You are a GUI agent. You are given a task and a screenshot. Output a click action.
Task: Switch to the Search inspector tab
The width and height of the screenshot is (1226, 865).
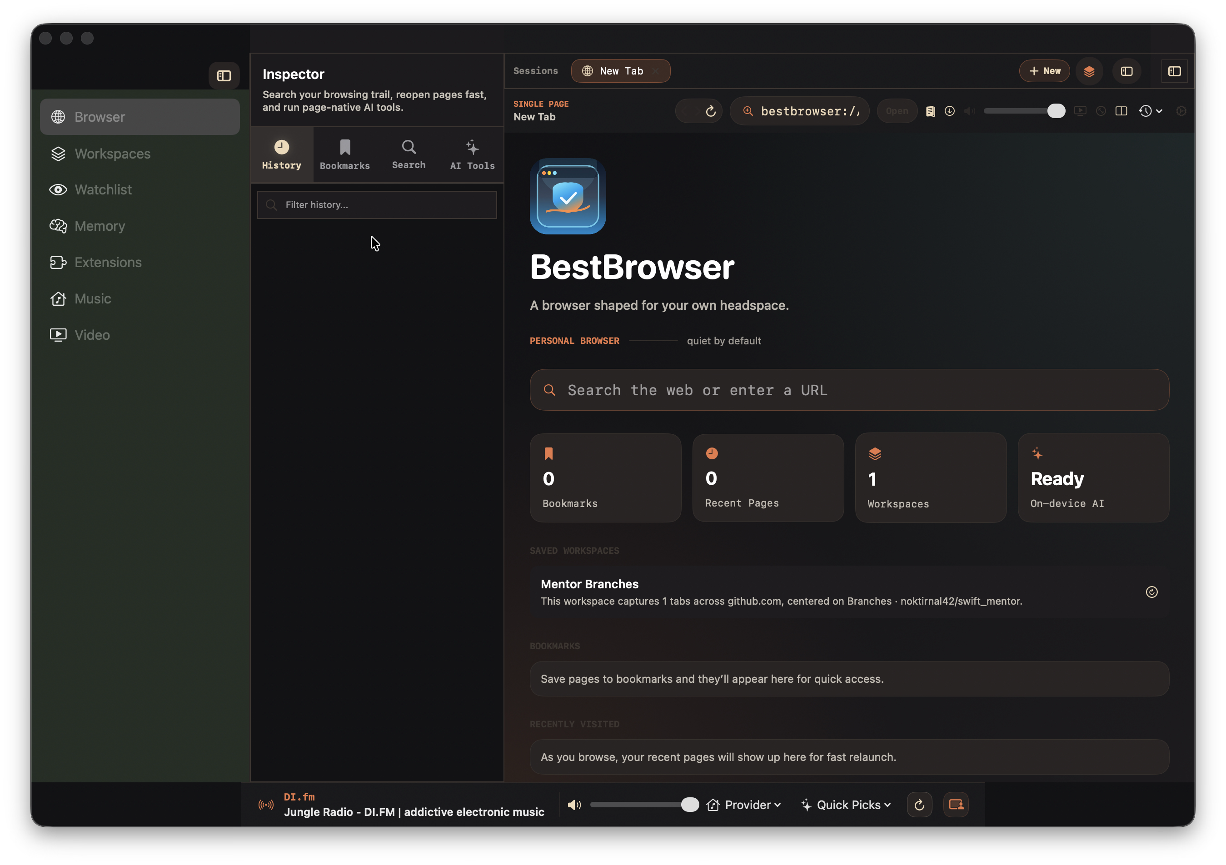[409, 155]
